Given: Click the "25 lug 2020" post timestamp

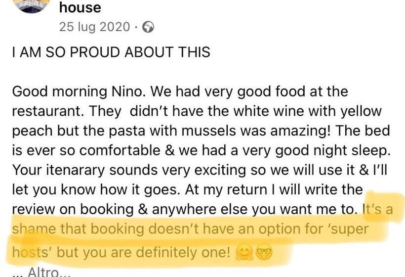Looking at the screenshot, I should pos(94,27).
